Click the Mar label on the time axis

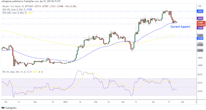click(123, 102)
